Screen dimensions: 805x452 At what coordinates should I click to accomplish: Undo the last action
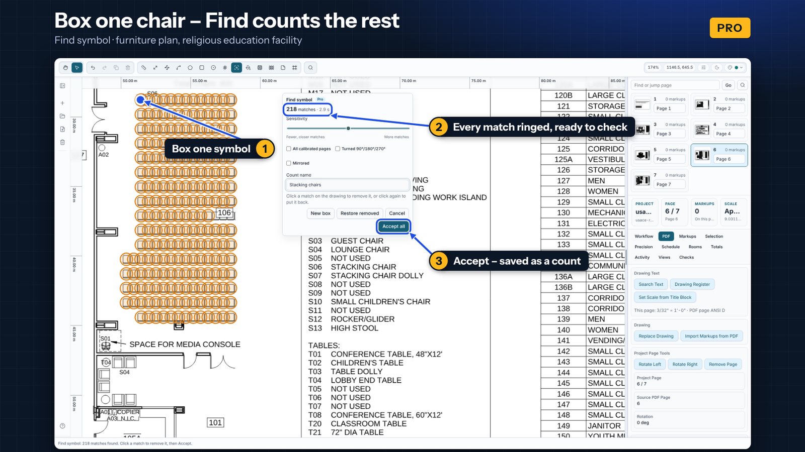pos(93,67)
